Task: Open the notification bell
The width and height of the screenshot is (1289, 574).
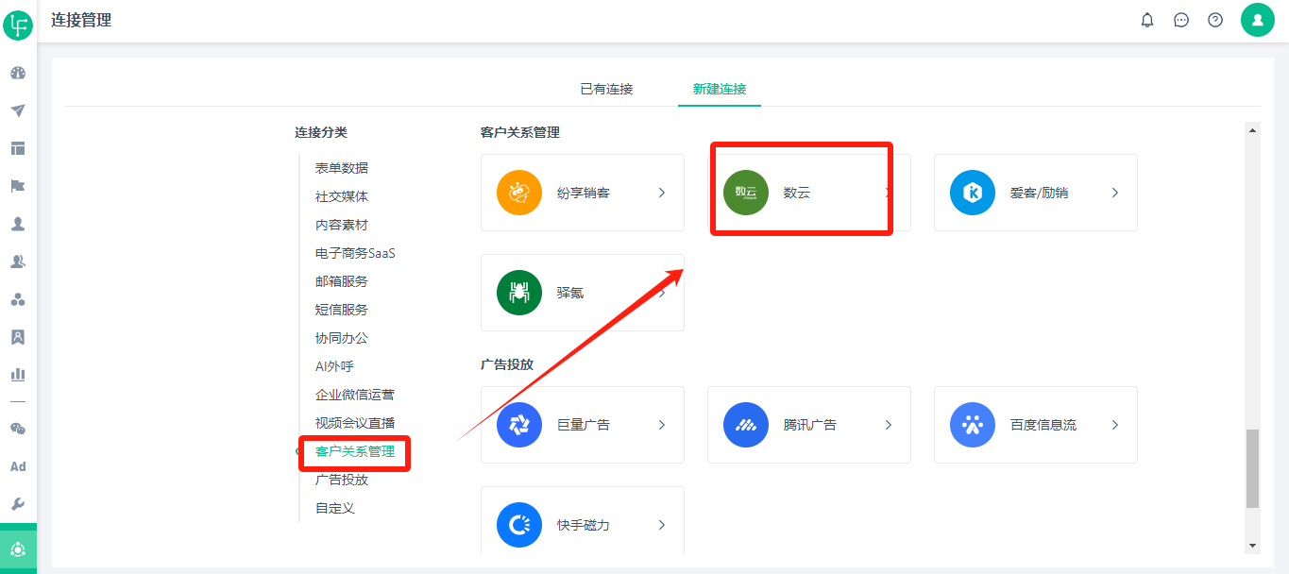Action: pyautogui.click(x=1147, y=20)
